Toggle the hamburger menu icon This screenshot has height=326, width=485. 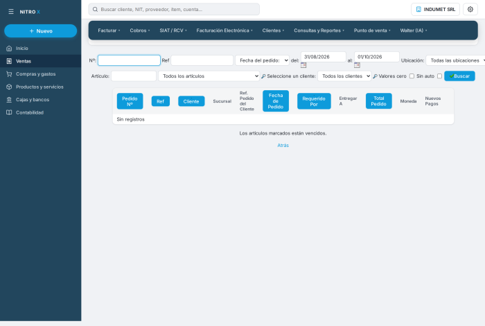[11, 12]
